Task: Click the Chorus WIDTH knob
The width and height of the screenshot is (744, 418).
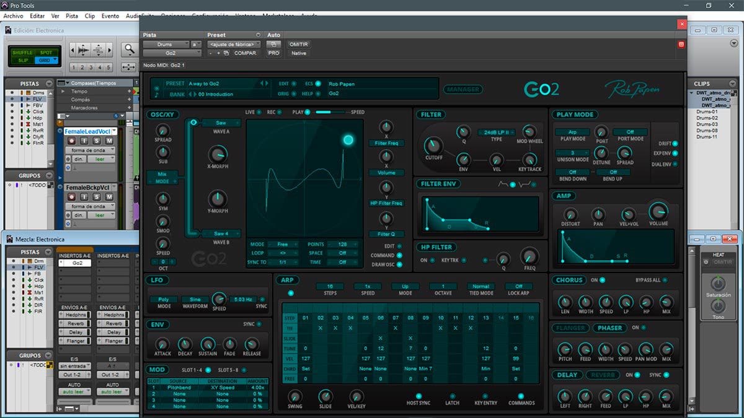Action: point(585,302)
